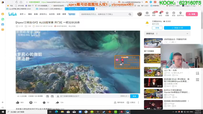The width and height of the screenshot is (203, 114).
Task: Open the yellow sidebar icon at top-left
Action: pos(3,14)
